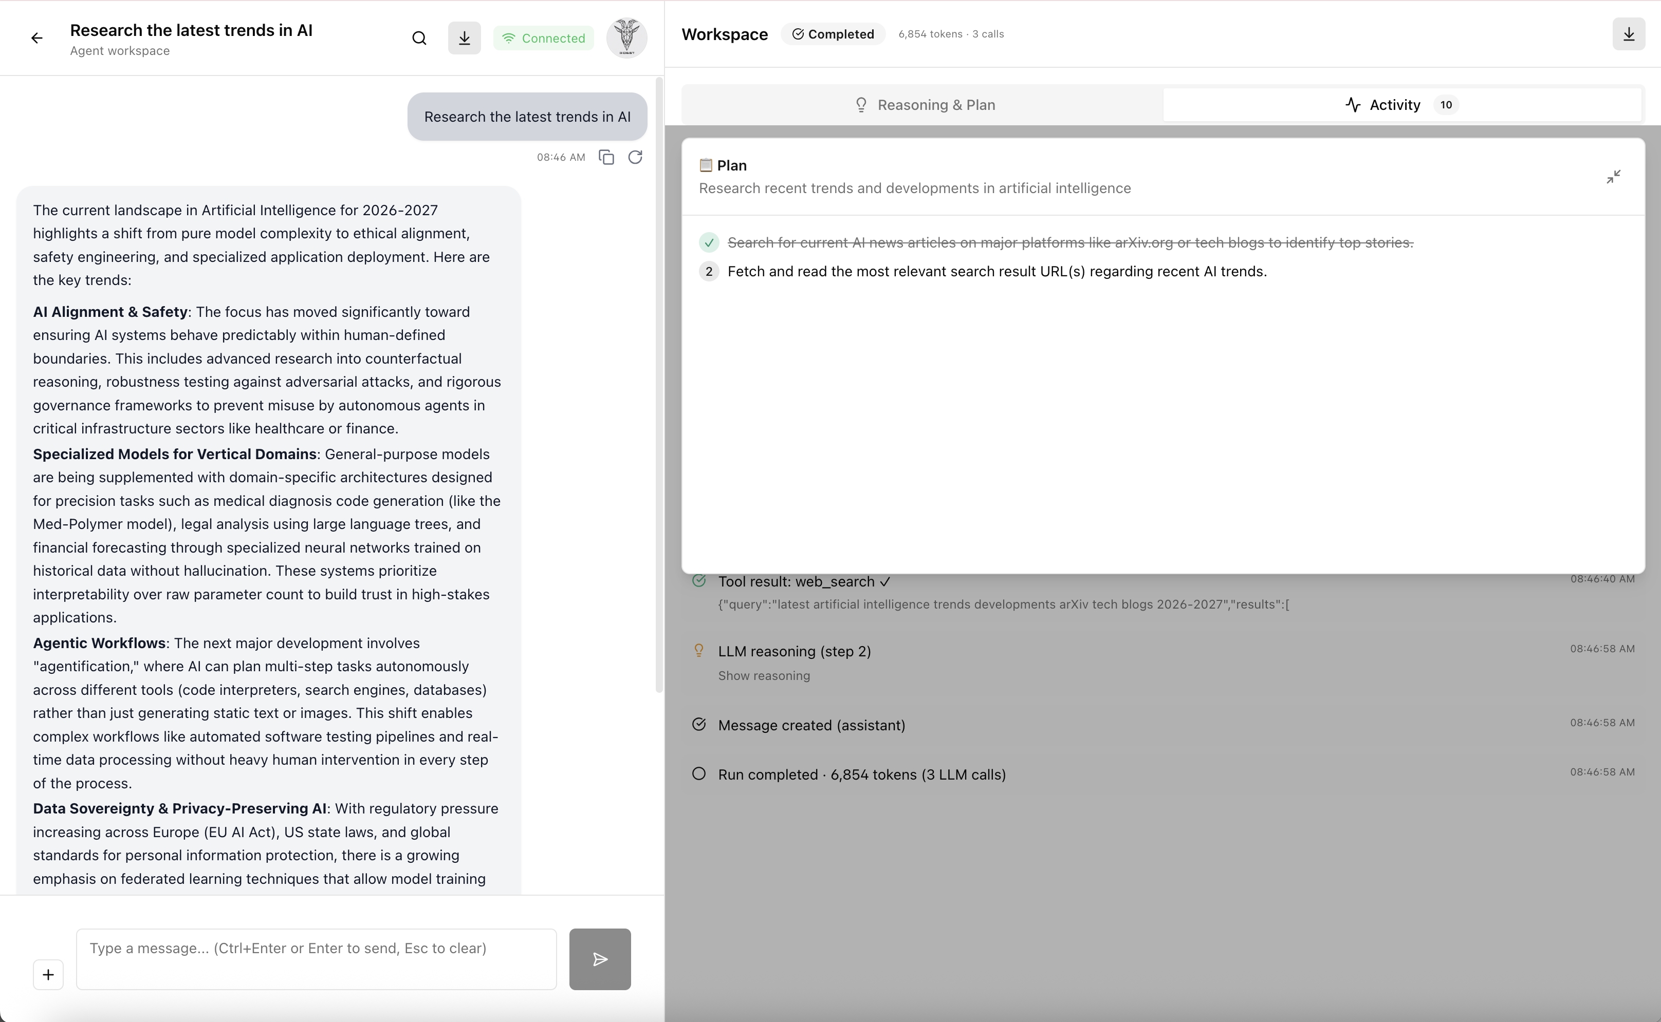Click the chat title Research the latest trends in AI
Image resolution: width=1661 pixels, height=1022 pixels.
click(191, 30)
